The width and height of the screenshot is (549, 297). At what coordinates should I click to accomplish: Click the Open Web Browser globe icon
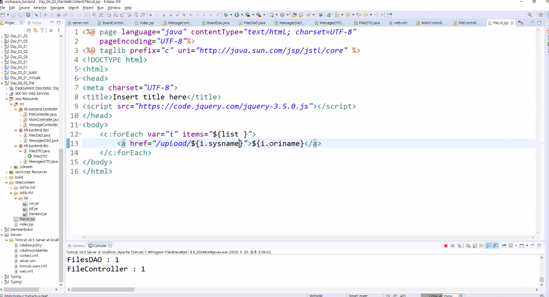[x=320, y=15]
